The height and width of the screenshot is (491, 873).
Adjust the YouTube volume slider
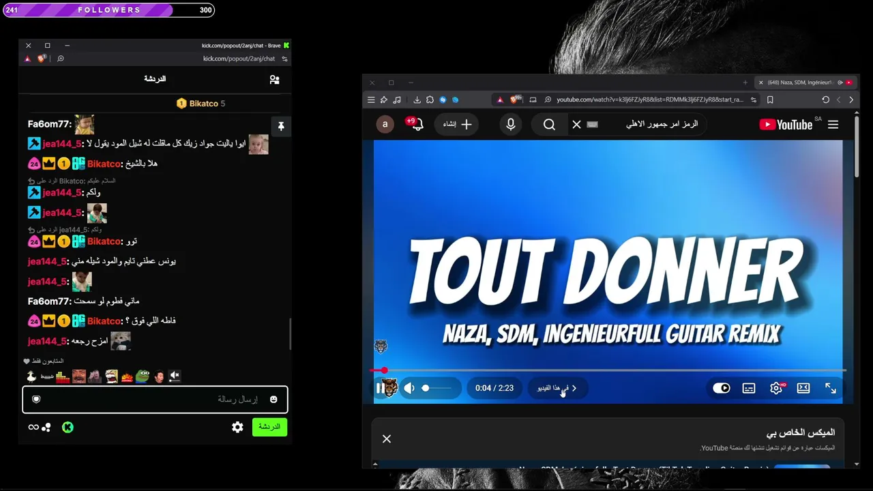[x=436, y=388]
